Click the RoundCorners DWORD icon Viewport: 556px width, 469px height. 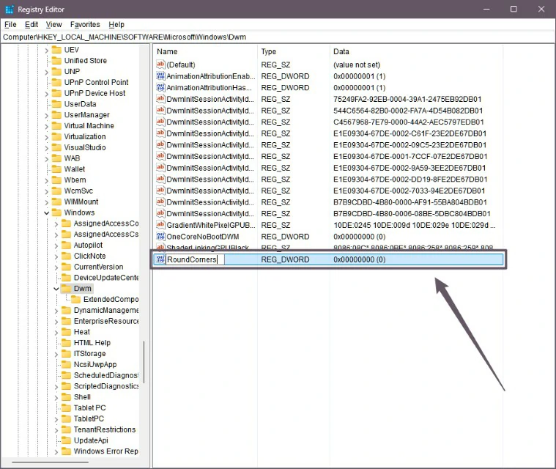click(160, 259)
